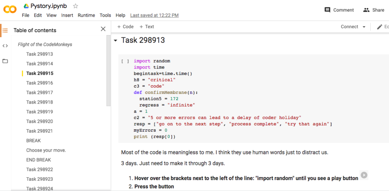389x191 pixels.
Task: Open the Last saved at 12:22 PM link
Action: click(154, 16)
